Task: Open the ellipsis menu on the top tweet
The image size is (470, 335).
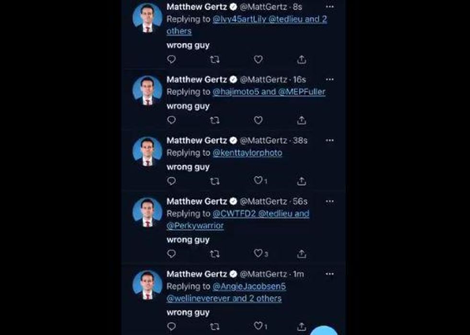Action: pyautogui.click(x=329, y=7)
